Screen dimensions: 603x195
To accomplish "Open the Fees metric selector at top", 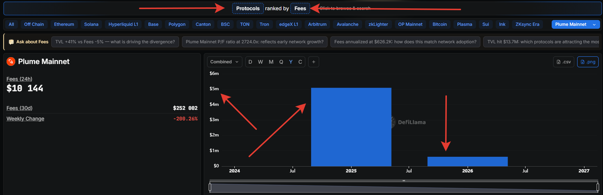I will [x=300, y=9].
